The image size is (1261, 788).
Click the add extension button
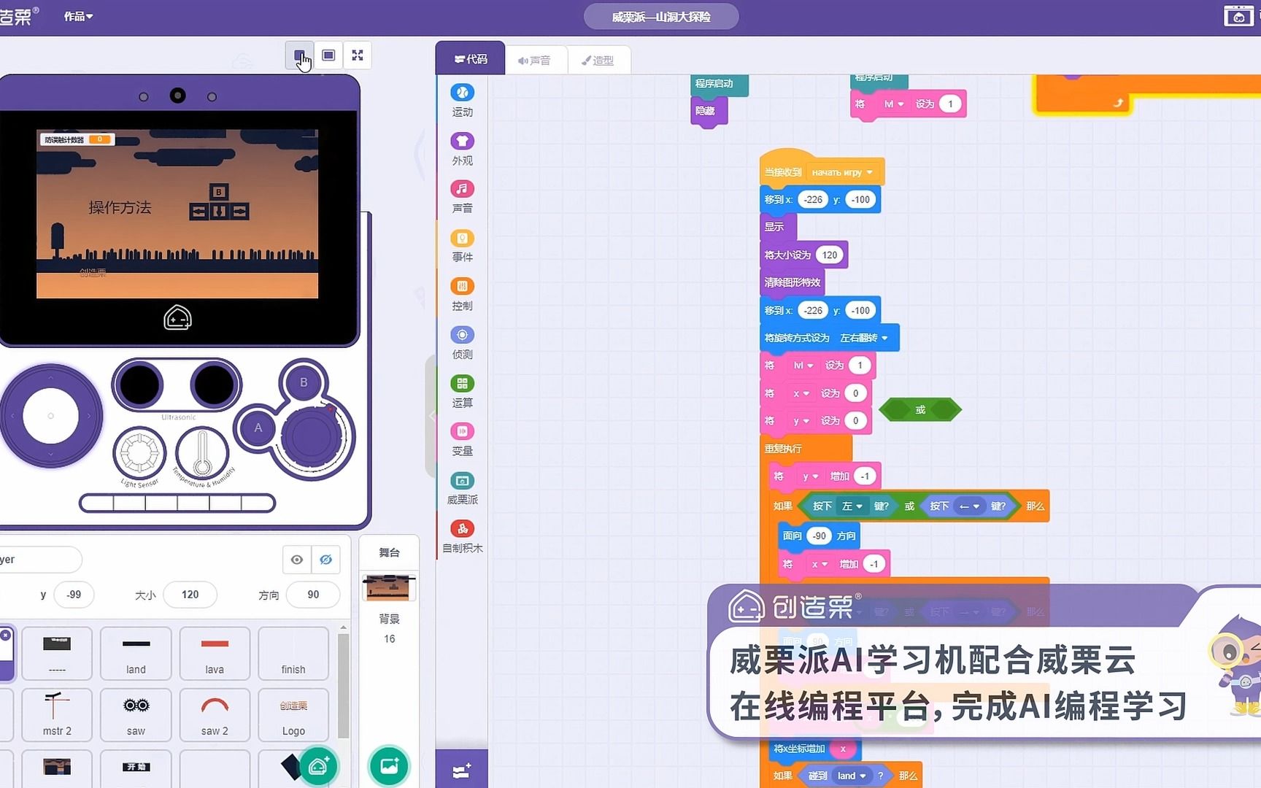point(461,770)
